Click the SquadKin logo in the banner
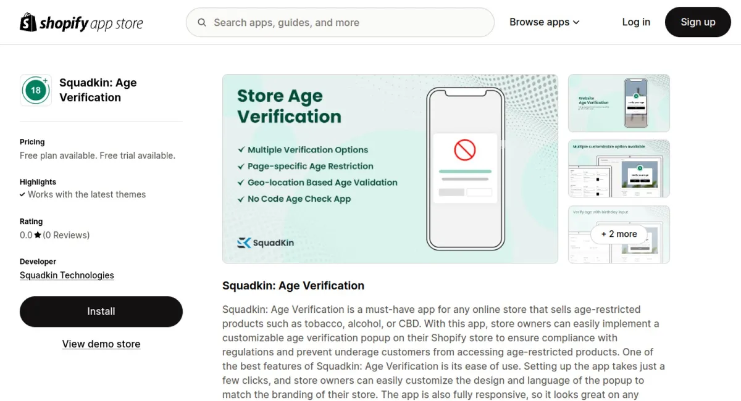Screen dimensions: 741x401 pos(266,242)
